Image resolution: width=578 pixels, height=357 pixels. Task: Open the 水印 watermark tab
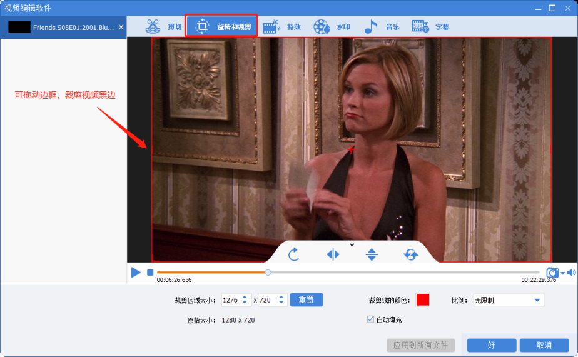(x=332, y=26)
